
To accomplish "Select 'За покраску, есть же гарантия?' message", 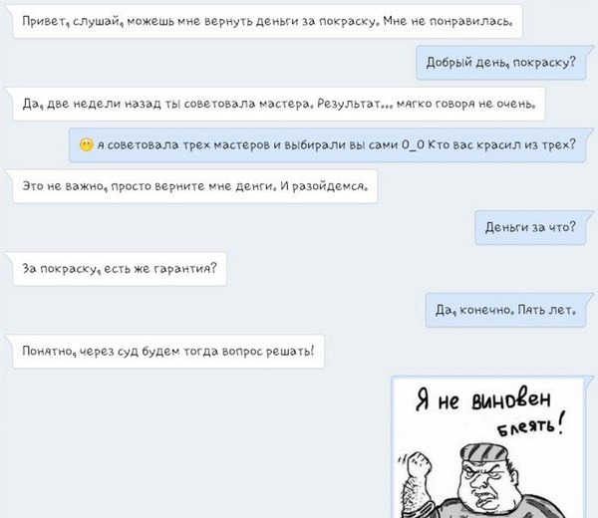I will tap(119, 268).
